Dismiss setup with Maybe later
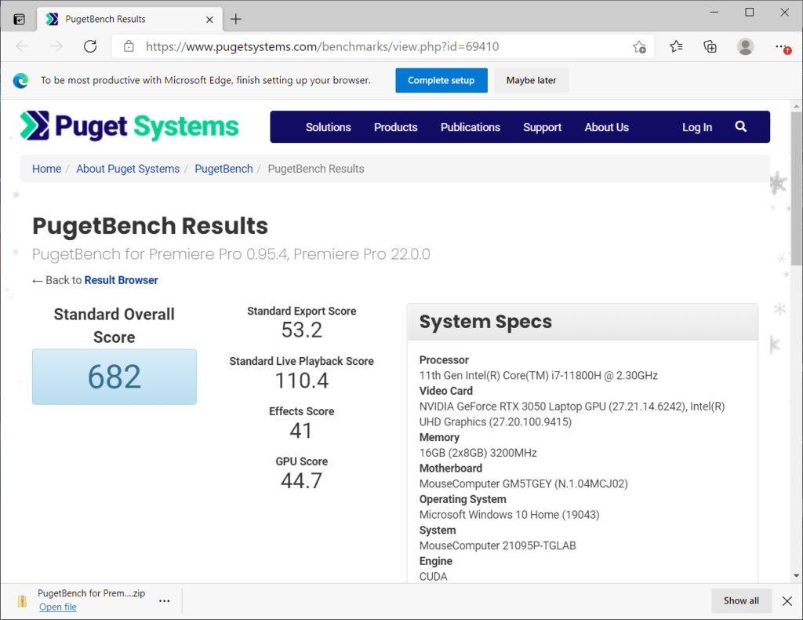This screenshot has height=620, width=803. pyautogui.click(x=531, y=81)
